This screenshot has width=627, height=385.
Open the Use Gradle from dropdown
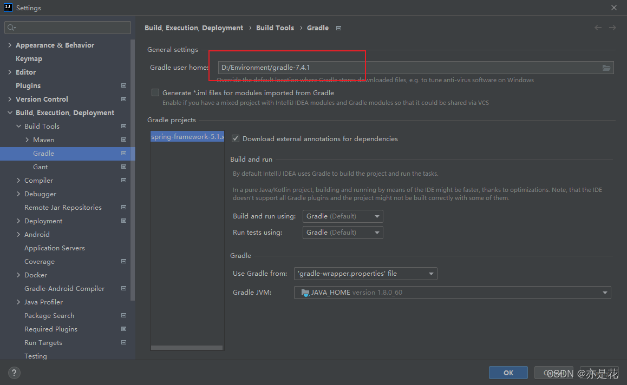(x=365, y=274)
